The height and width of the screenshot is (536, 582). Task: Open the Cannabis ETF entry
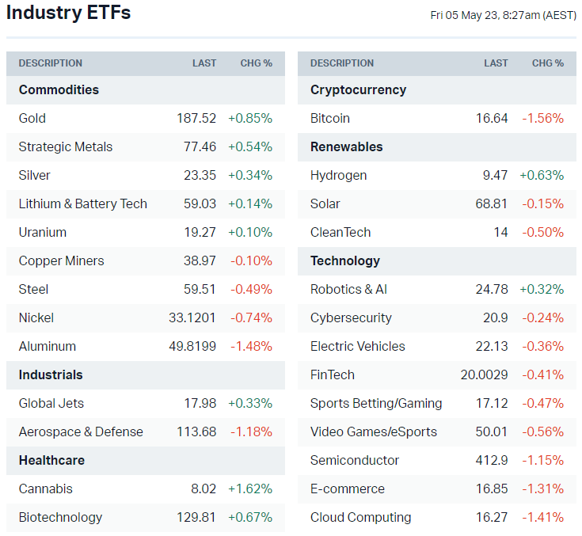pos(46,488)
